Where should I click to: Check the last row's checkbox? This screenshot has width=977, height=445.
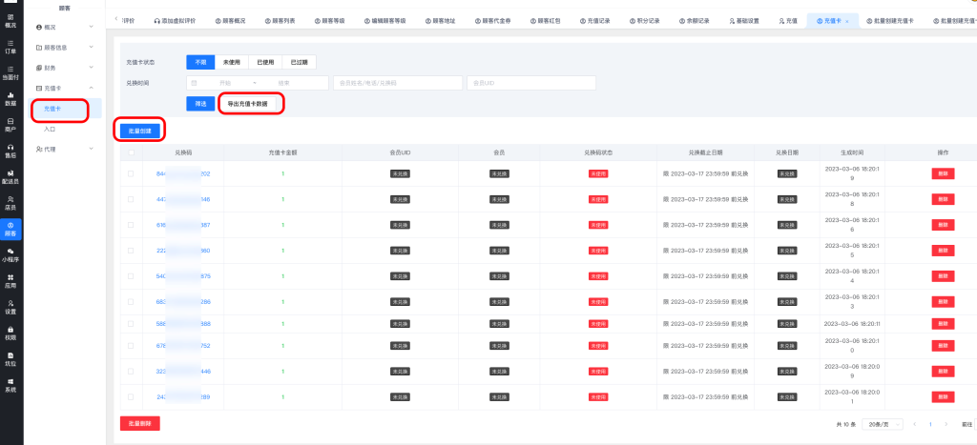click(131, 396)
